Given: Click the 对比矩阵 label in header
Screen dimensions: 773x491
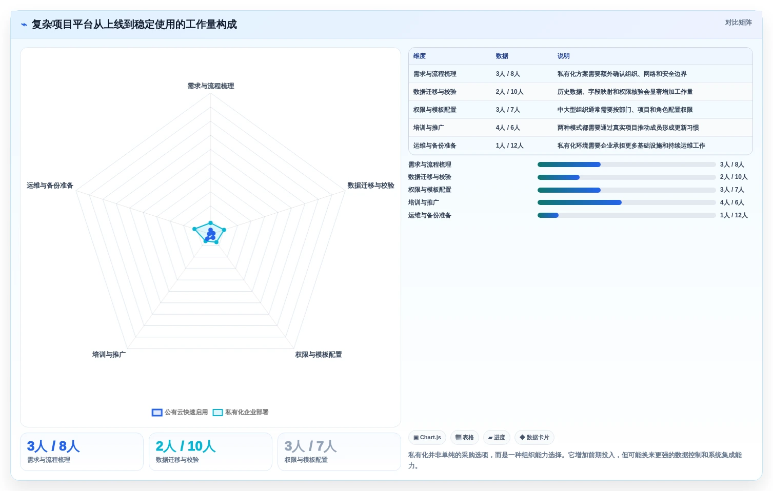Looking at the screenshot, I should pyautogui.click(x=738, y=23).
